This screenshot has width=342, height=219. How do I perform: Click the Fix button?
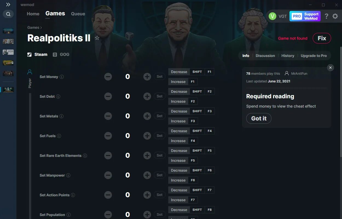pyautogui.click(x=322, y=38)
